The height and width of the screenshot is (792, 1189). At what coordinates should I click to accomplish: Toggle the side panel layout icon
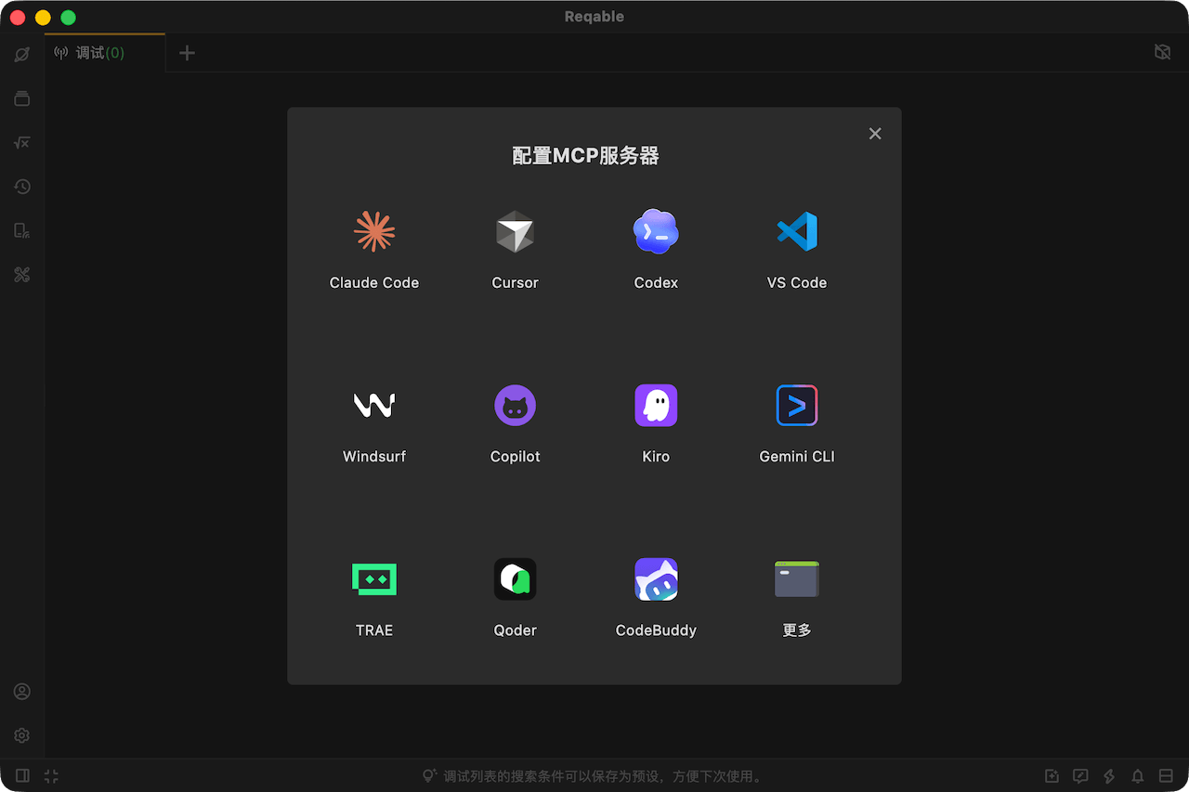pos(22,776)
